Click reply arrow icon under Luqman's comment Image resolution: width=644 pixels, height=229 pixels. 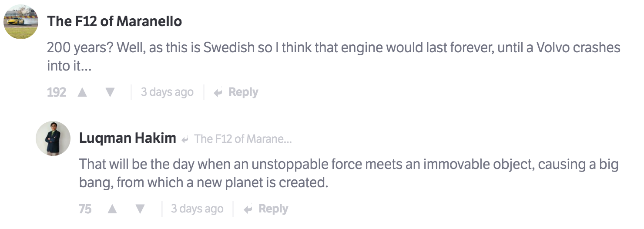point(248,209)
